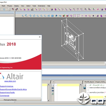Open the Extensions menu
Image resolution: width=106 pixels, height=106 pixels.
(x=42, y=6)
